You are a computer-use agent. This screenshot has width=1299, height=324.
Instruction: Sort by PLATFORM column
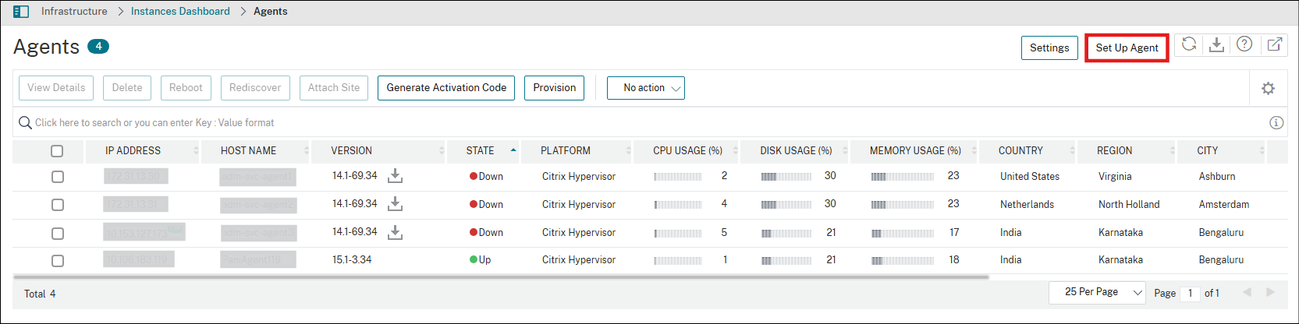point(566,150)
